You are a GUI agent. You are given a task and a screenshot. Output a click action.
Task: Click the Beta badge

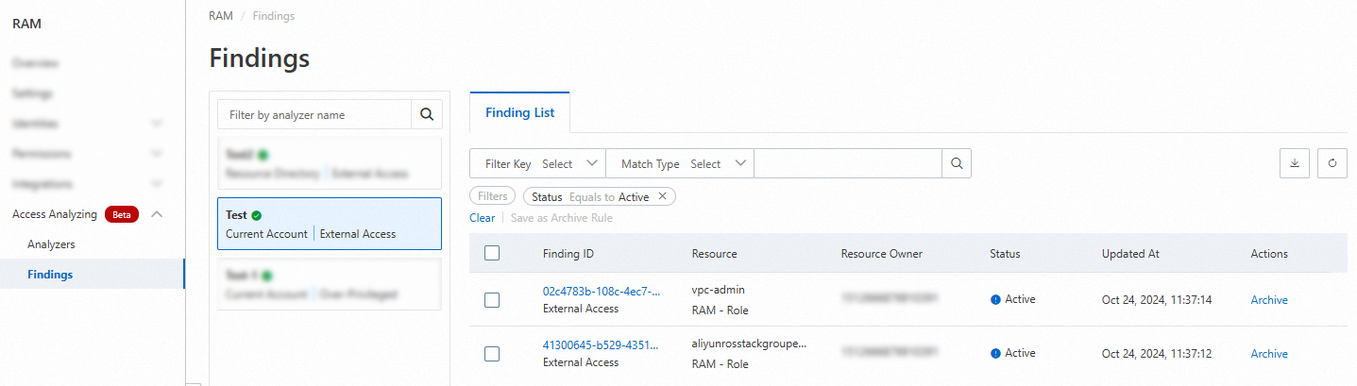(122, 214)
